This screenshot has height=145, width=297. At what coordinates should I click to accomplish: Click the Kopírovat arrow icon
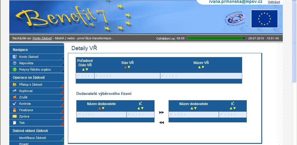click(15, 91)
